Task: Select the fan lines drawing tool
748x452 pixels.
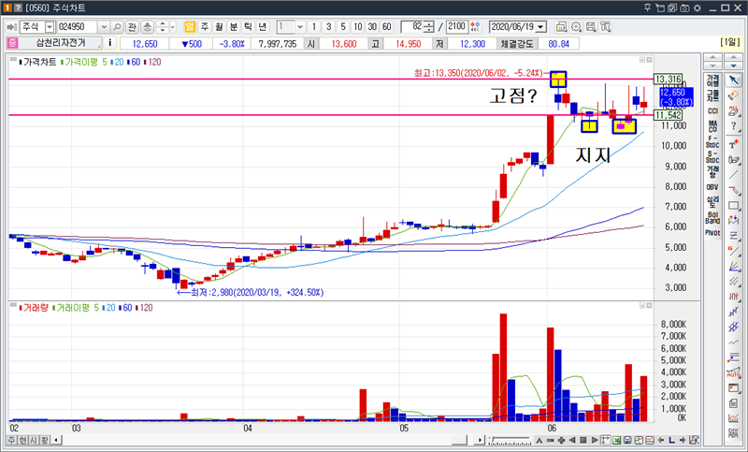Action: [733, 267]
